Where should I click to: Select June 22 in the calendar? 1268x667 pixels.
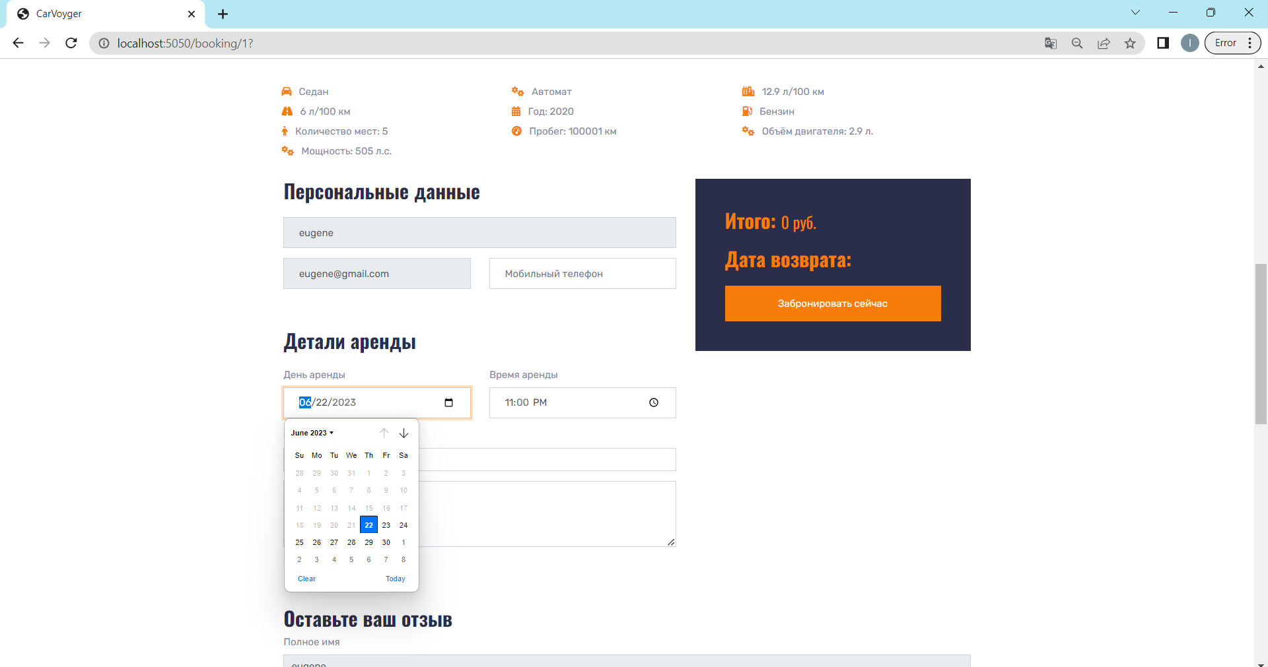pyautogui.click(x=369, y=525)
